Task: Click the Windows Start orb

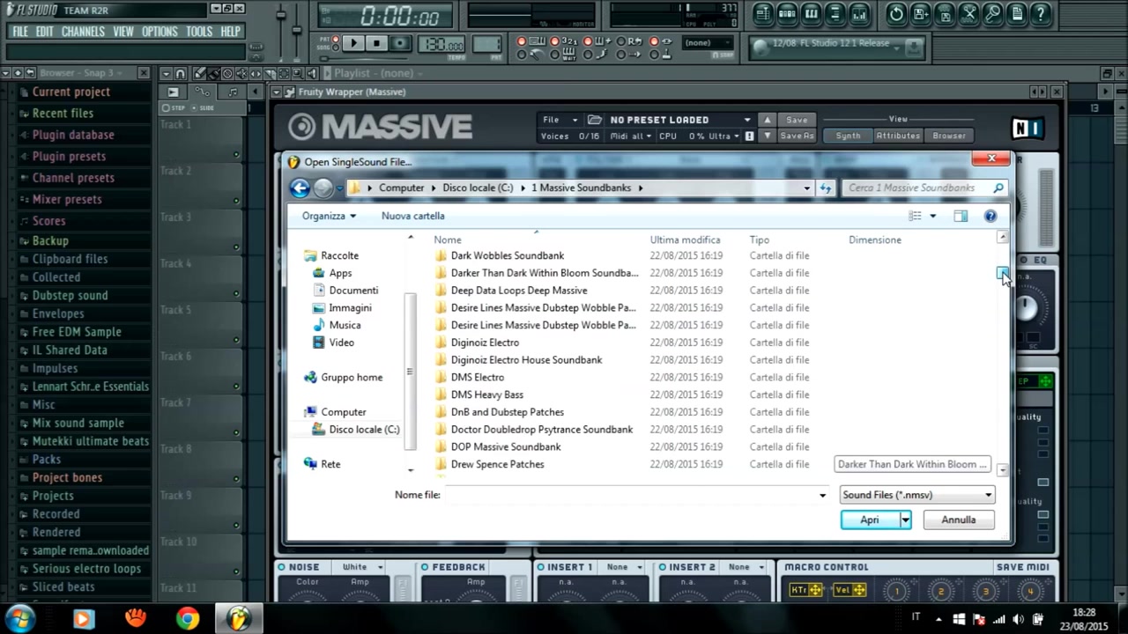Action: (19, 619)
